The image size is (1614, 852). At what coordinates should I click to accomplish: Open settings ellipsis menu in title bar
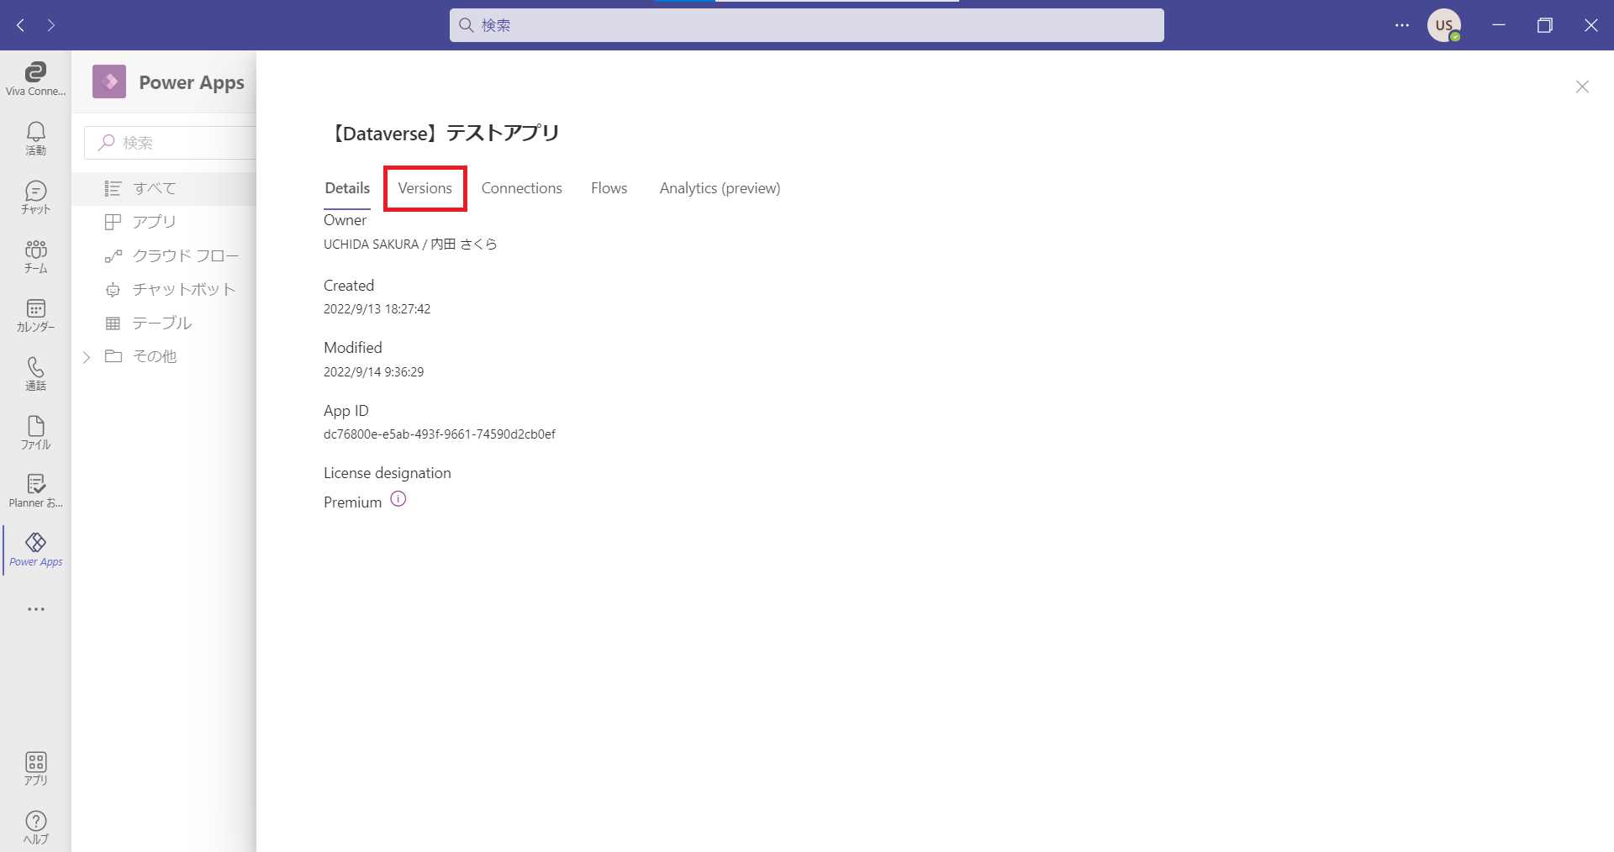[1401, 25]
